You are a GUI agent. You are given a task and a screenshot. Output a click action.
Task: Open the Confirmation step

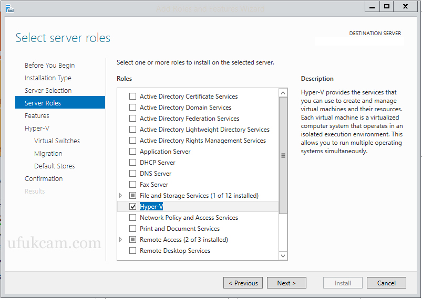coord(44,179)
